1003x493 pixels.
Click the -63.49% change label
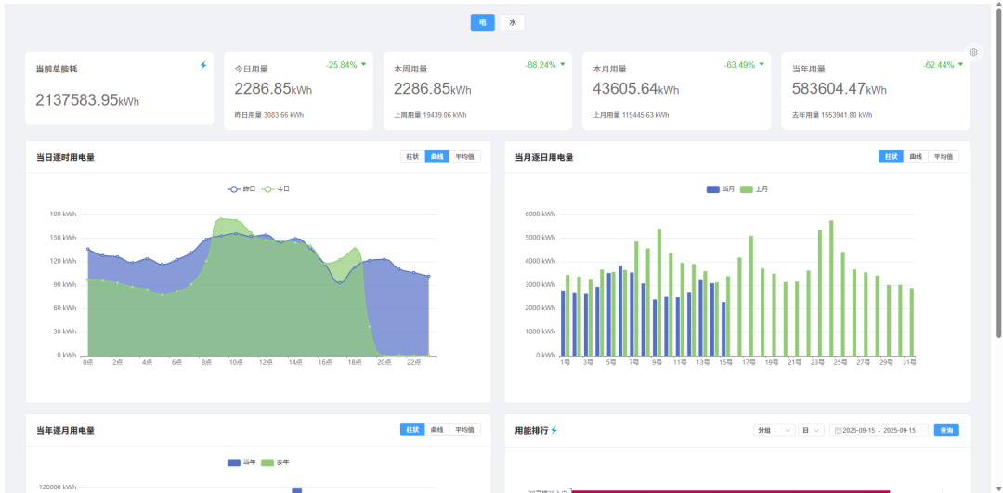[x=739, y=65]
